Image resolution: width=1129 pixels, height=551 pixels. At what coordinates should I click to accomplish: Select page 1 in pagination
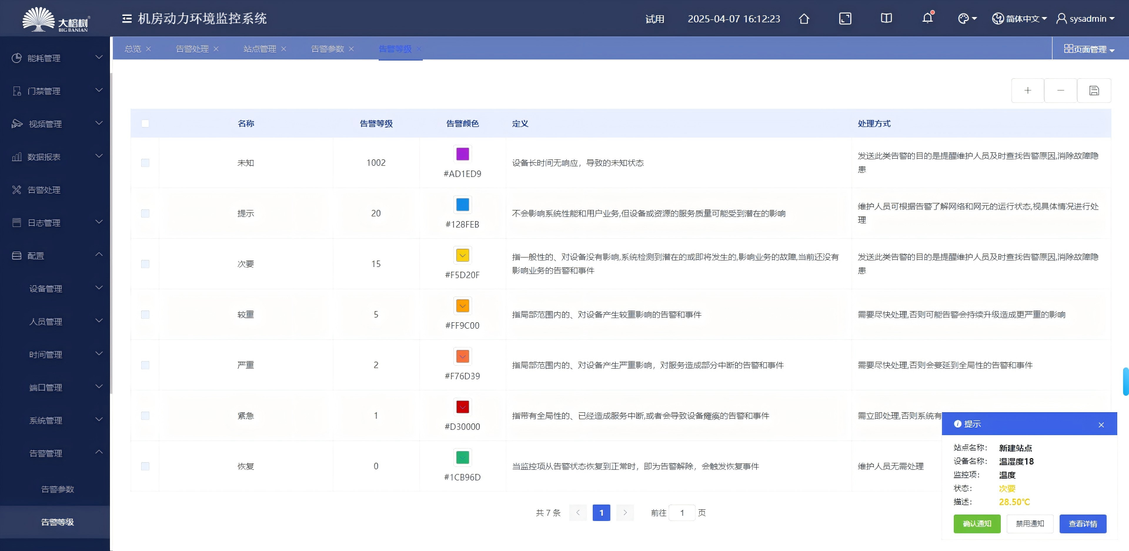point(602,513)
